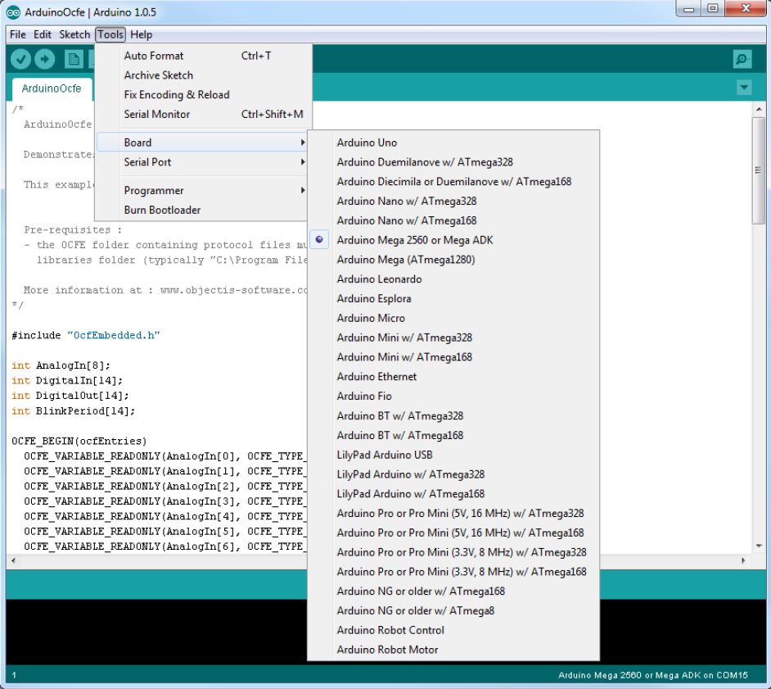Select Arduino Robot Motor

tap(453, 650)
